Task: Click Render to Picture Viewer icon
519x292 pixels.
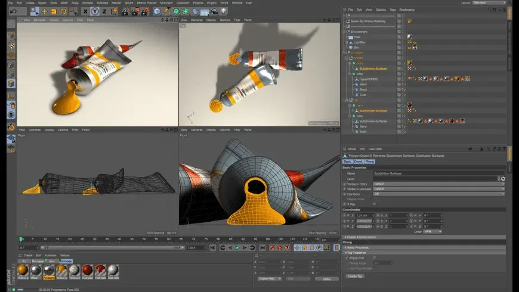Action: [x=135, y=11]
